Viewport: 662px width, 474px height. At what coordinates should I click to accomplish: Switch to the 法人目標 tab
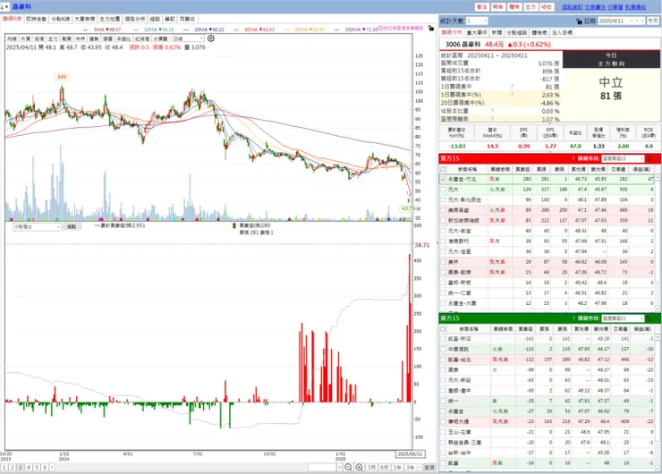[x=562, y=32]
